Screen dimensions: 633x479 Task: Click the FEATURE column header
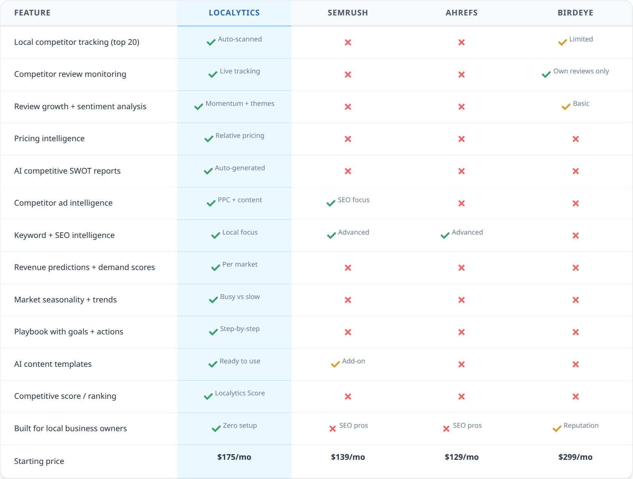(x=32, y=13)
